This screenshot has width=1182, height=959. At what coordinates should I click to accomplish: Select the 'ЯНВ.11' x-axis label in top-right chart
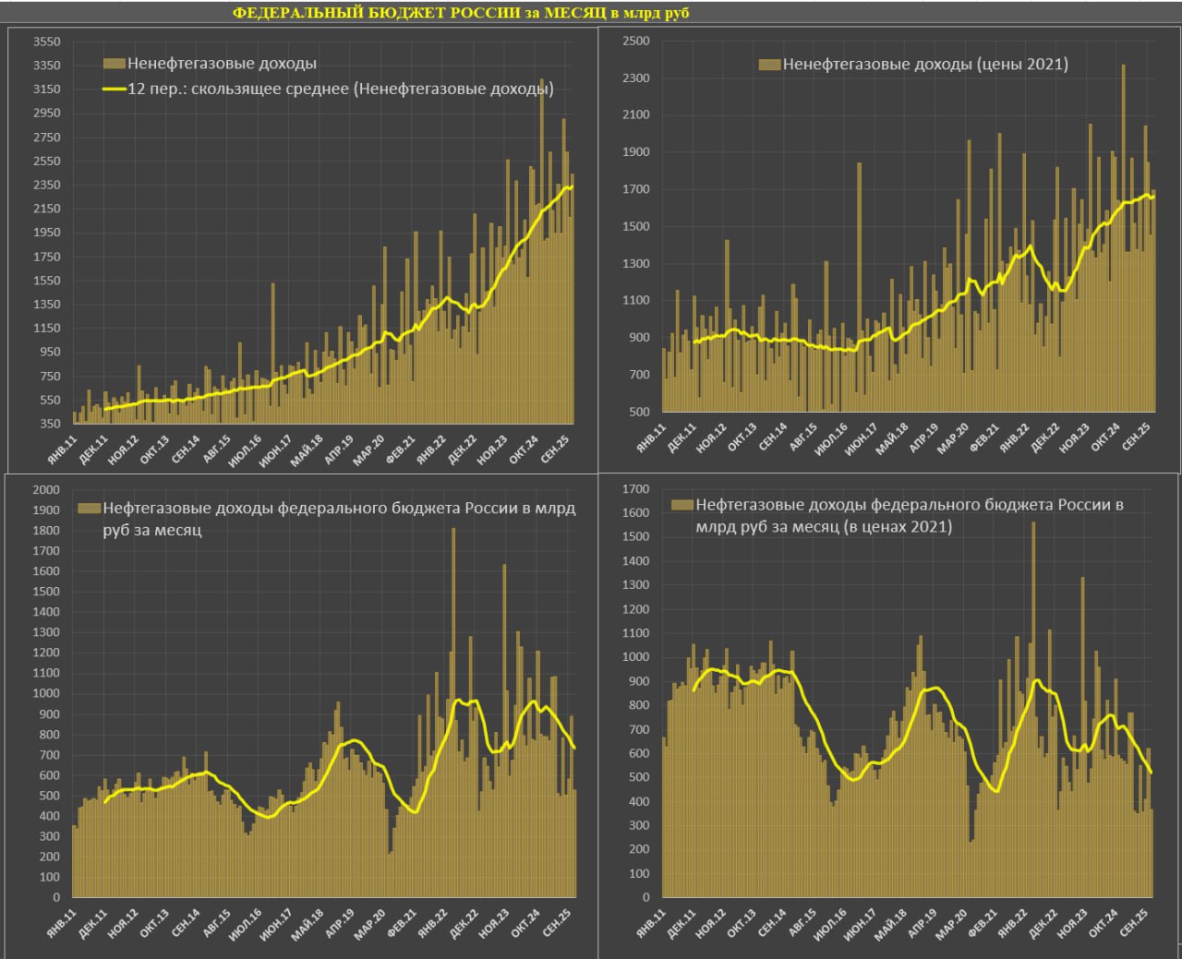coord(651,438)
